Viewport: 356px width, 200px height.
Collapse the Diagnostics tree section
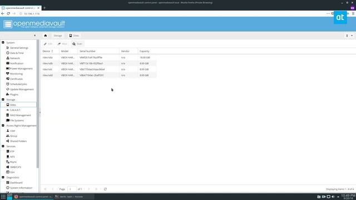pyautogui.click(x=3, y=177)
